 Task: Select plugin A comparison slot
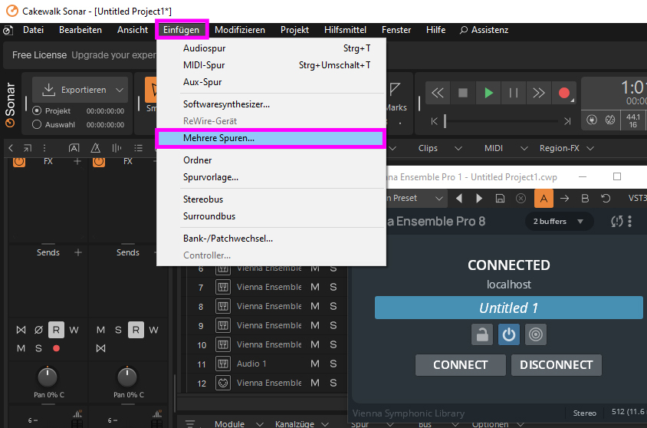click(x=544, y=199)
